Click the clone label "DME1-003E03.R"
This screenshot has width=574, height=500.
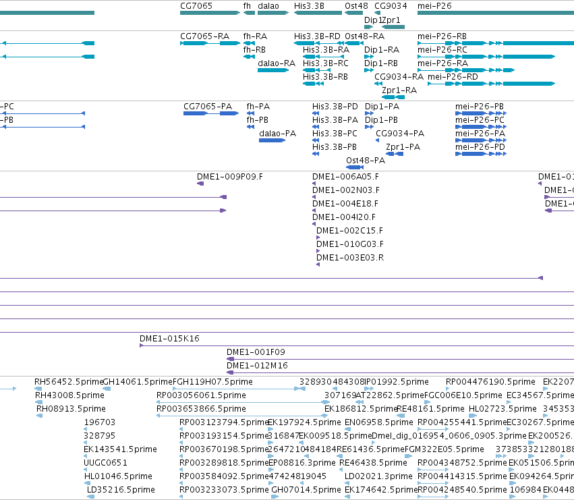(350, 258)
